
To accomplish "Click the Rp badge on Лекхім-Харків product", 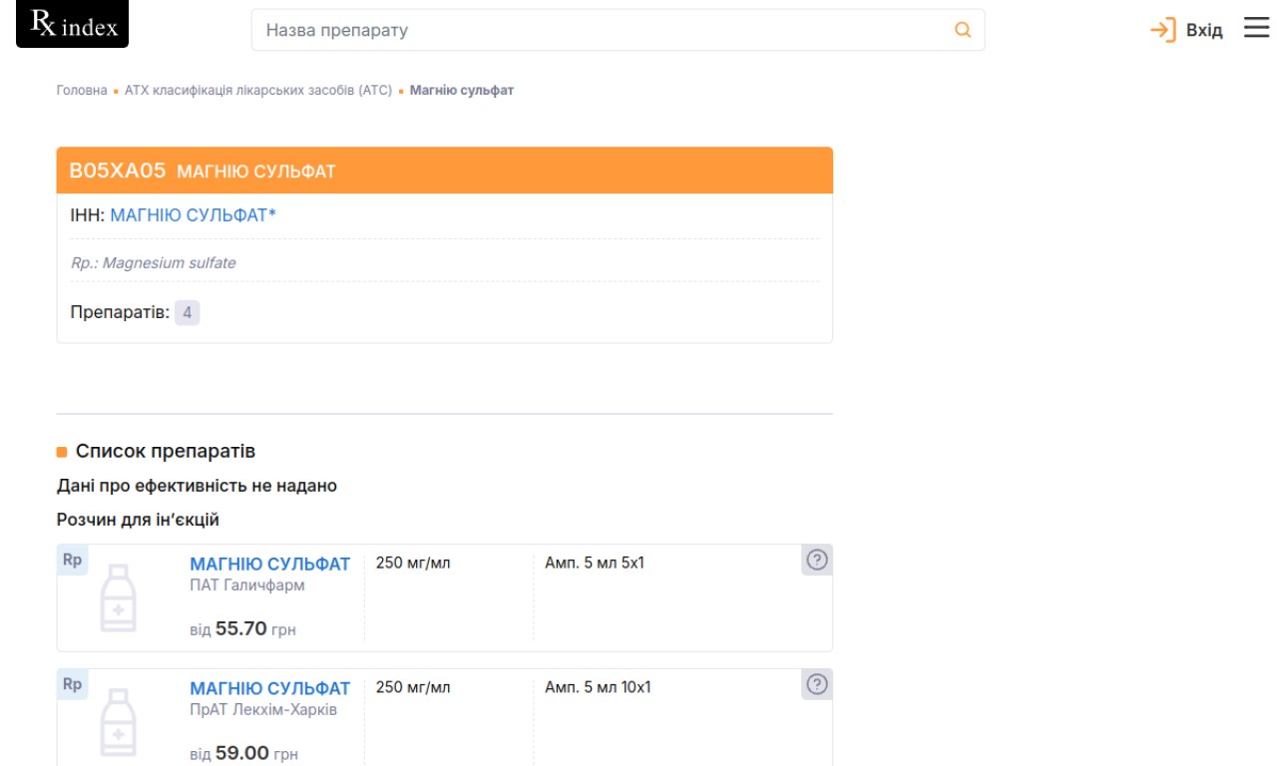I will (72, 684).
